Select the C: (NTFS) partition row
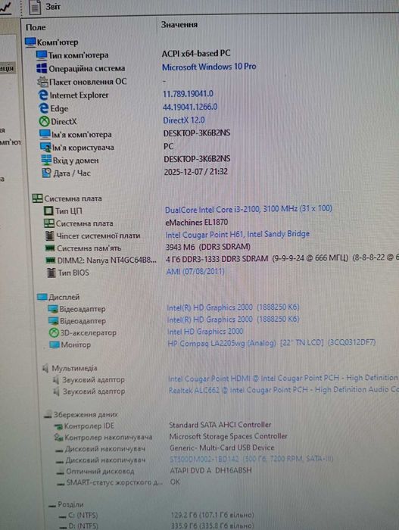The width and height of the screenshot is (399, 530). point(156,516)
